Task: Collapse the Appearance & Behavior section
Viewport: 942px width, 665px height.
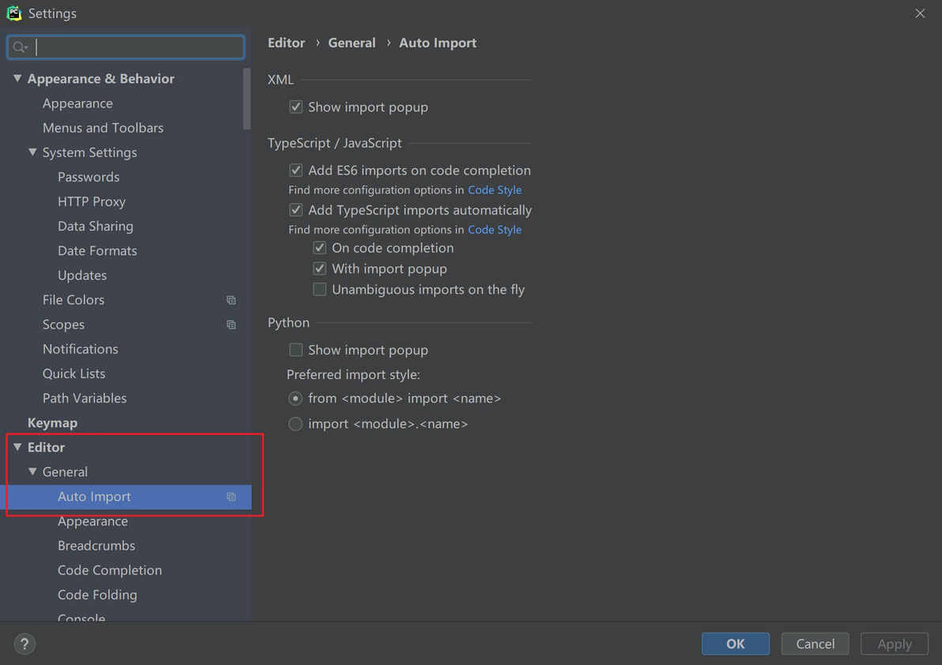Action: [x=17, y=79]
